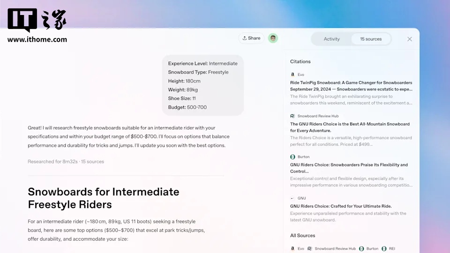
Task: Click the Snowboard Review Hub icon under All Sources
Action: [x=310, y=249]
